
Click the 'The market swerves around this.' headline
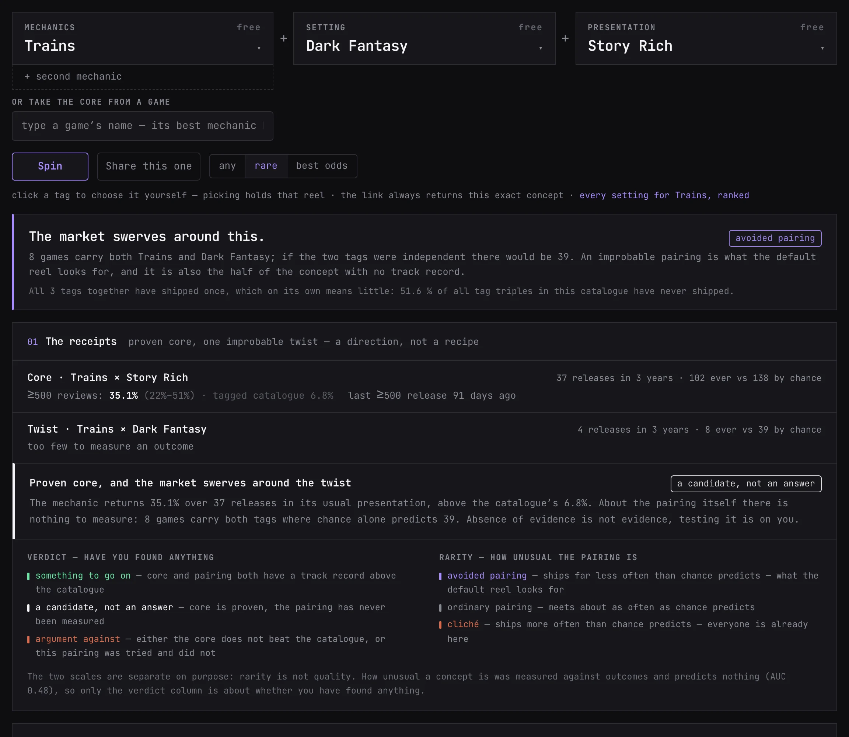pos(146,237)
